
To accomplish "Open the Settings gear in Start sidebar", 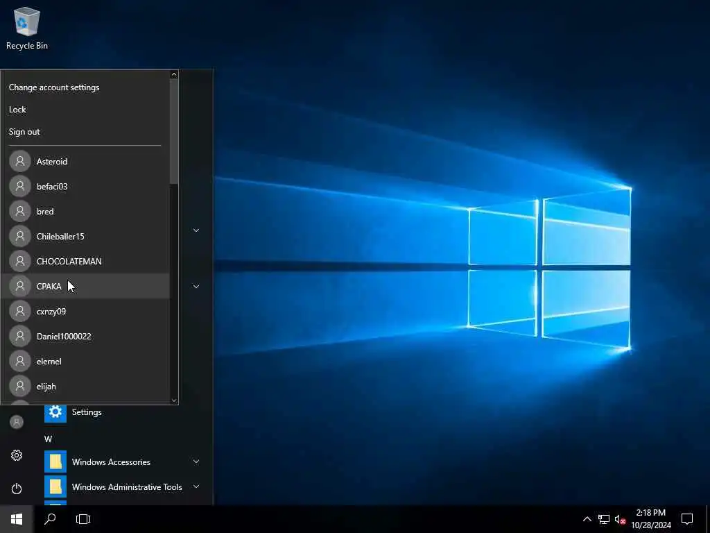I will (x=17, y=455).
